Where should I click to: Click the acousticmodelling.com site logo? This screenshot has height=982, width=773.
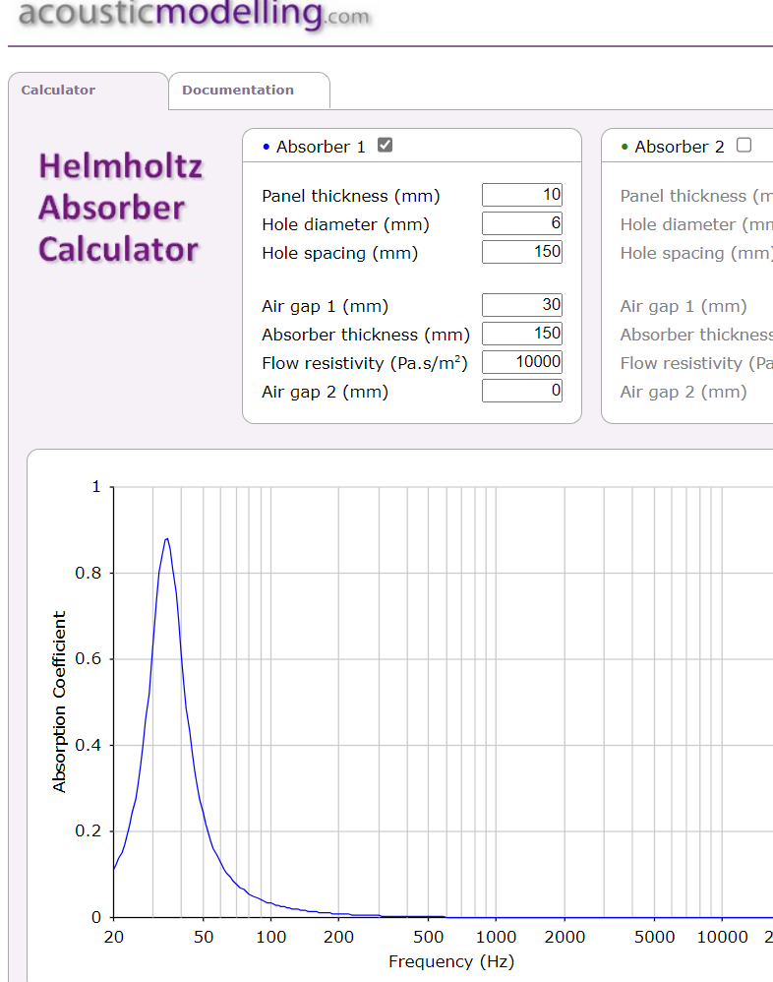(x=194, y=15)
